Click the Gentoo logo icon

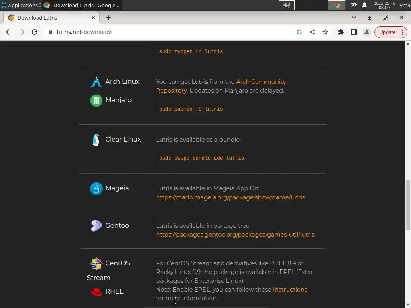pyautogui.click(x=96, y=226)
